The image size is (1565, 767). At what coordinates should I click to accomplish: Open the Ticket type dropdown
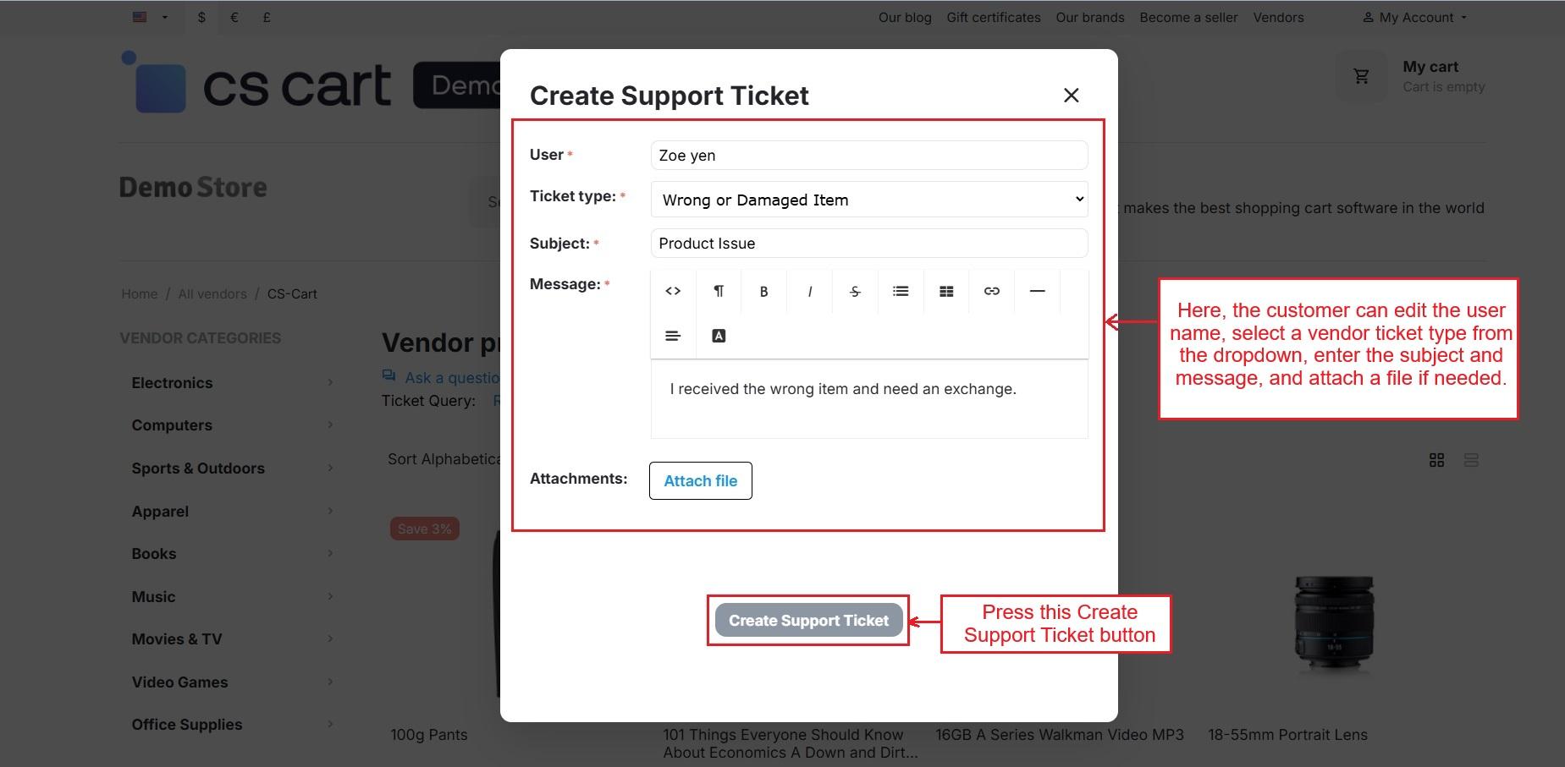point(868,200)
